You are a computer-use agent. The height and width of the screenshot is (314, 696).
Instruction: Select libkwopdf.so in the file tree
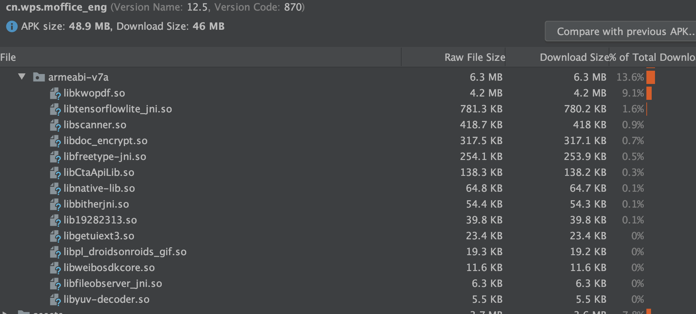click(94, 93)
